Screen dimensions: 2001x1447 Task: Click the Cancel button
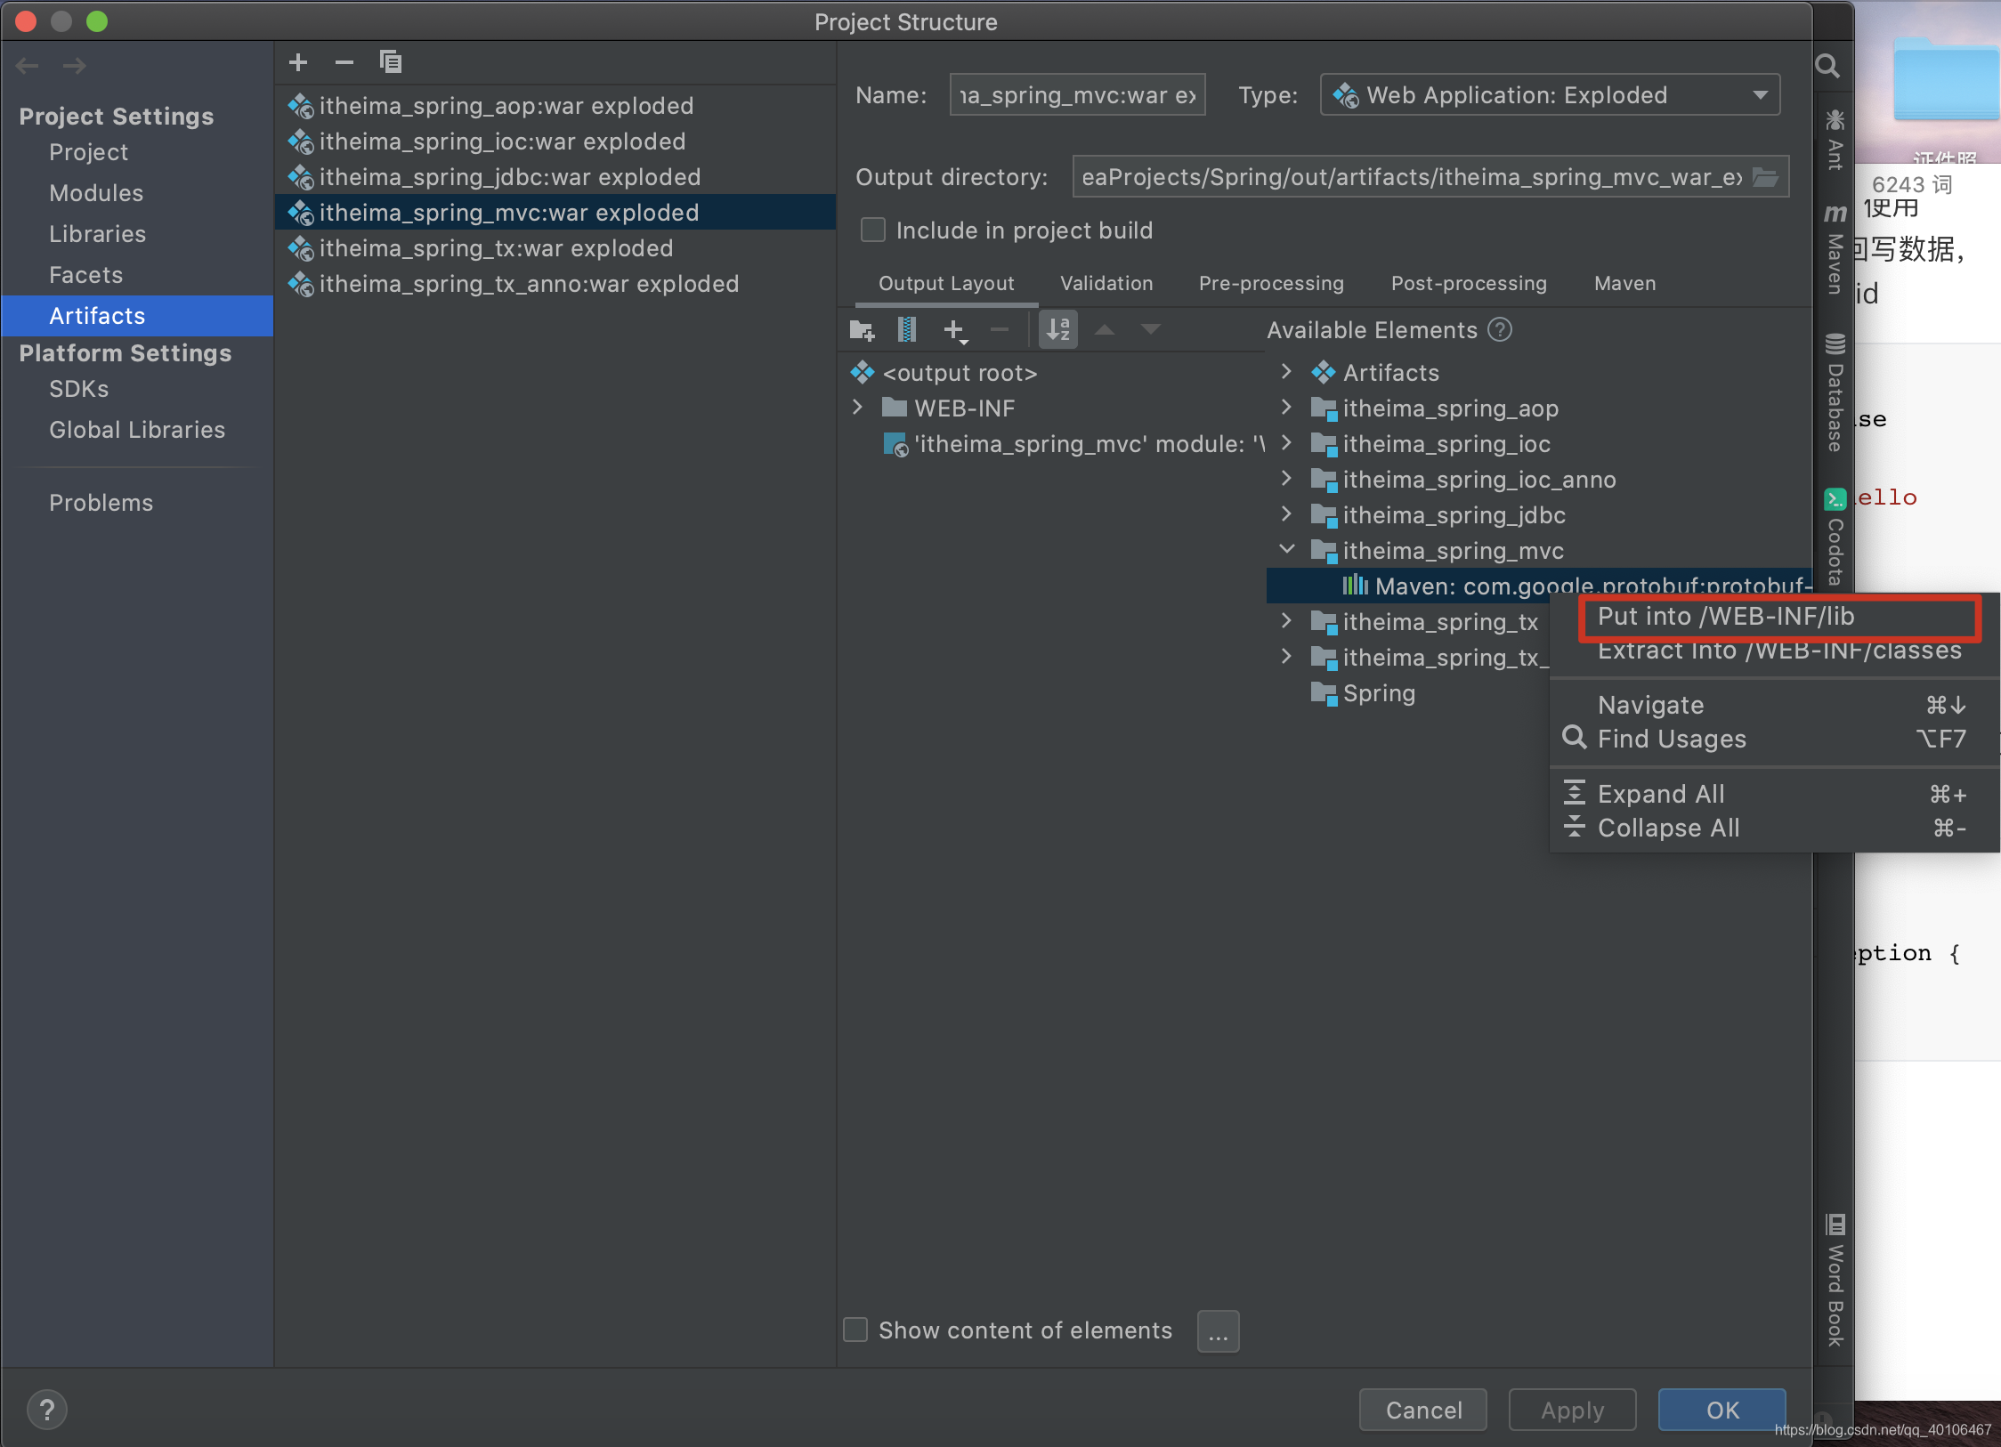1423,1410
